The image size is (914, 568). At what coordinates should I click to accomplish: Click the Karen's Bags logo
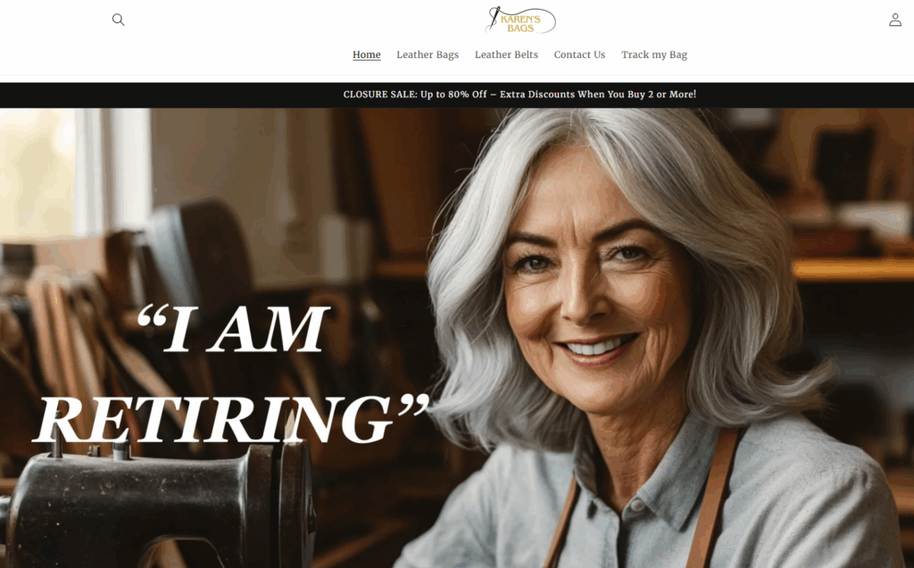pyautogui.click(x=520, y=21)
